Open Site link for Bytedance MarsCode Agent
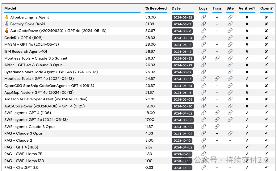 [x=230, y=72]
